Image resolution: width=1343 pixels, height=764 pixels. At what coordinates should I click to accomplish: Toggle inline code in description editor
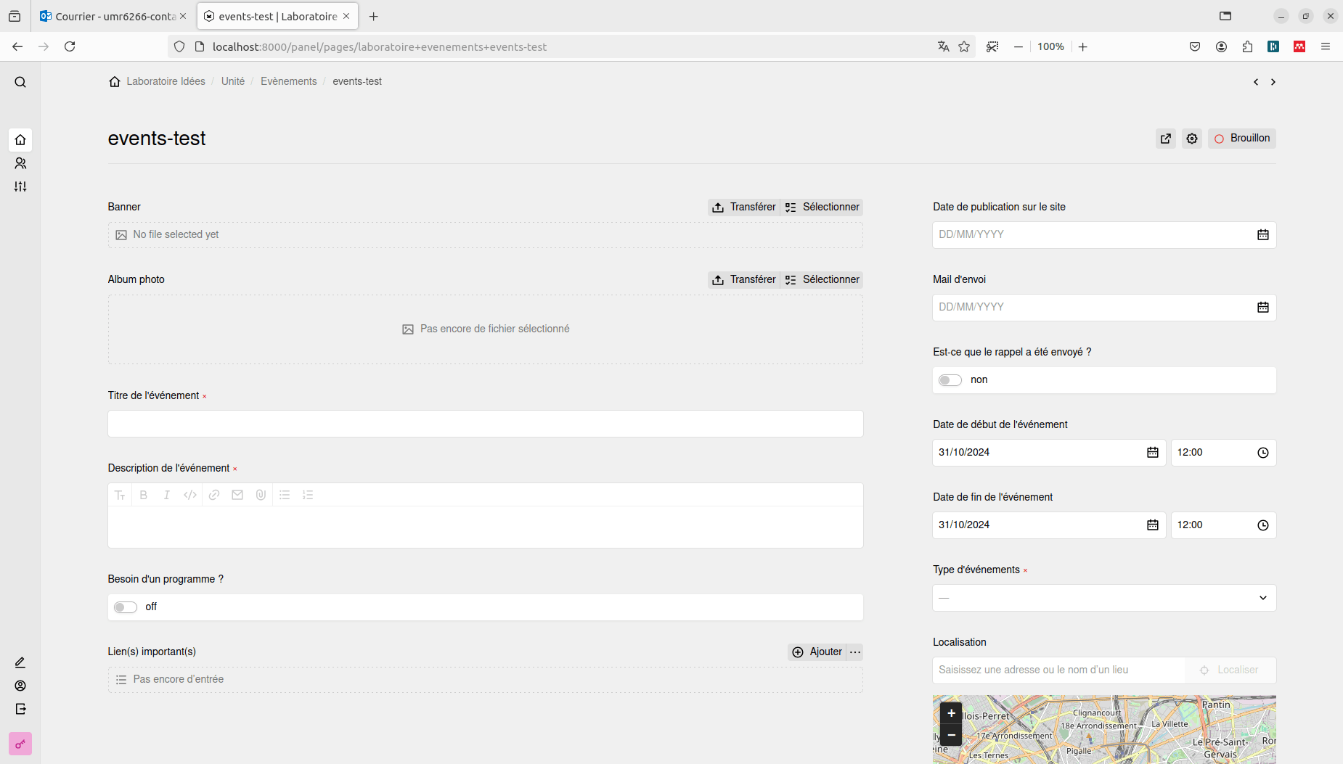pyautogui.click(x=190, y=495)
